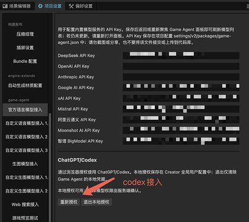Viewport: 249px width, 222px height.
Task: Select 官方语言模型接入 sidebar item
Action: coord(25,110)
